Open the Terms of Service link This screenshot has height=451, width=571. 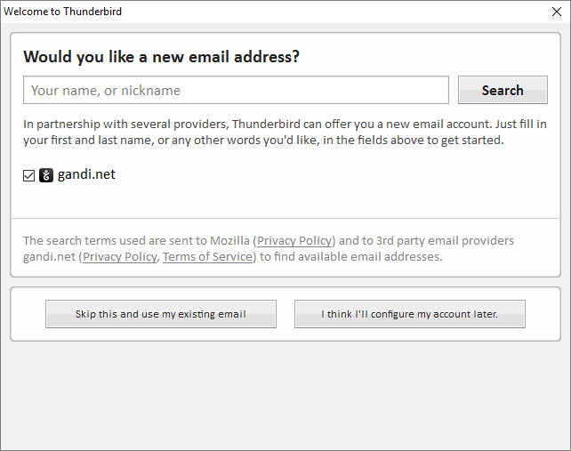(x=209, y=256)
